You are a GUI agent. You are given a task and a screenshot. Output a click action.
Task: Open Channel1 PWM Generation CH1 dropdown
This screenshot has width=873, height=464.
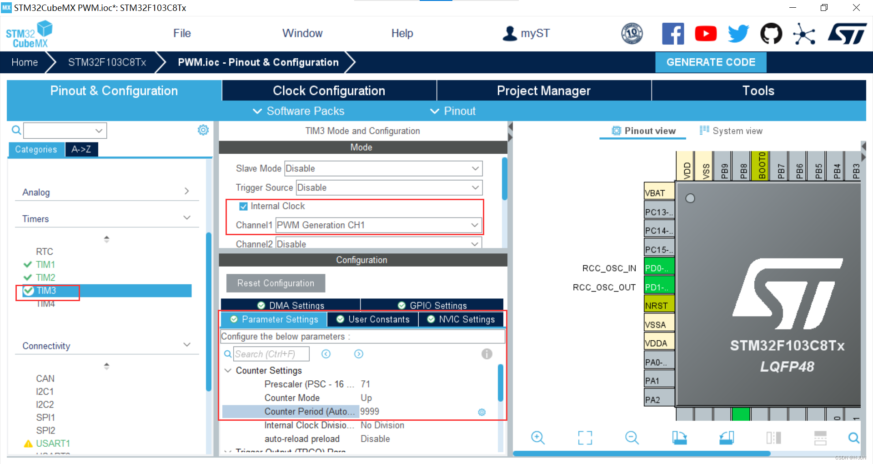pos(379,225)
